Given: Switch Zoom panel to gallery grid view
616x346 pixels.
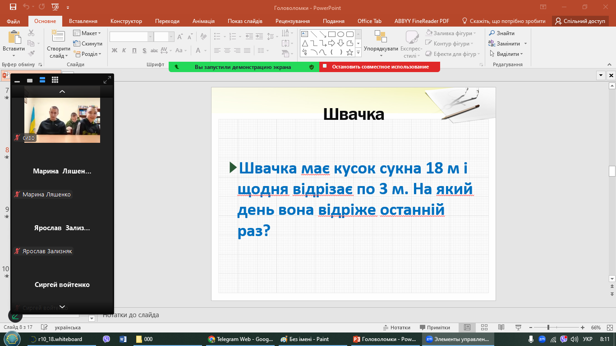Looking at the screenshot, I should point(55,80).
